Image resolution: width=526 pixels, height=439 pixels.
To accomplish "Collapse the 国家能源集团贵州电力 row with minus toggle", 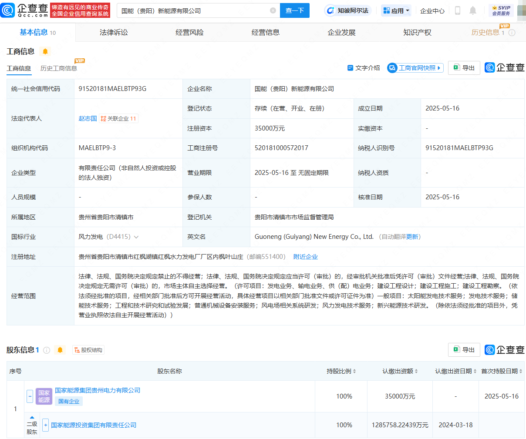I will [30, 396].
